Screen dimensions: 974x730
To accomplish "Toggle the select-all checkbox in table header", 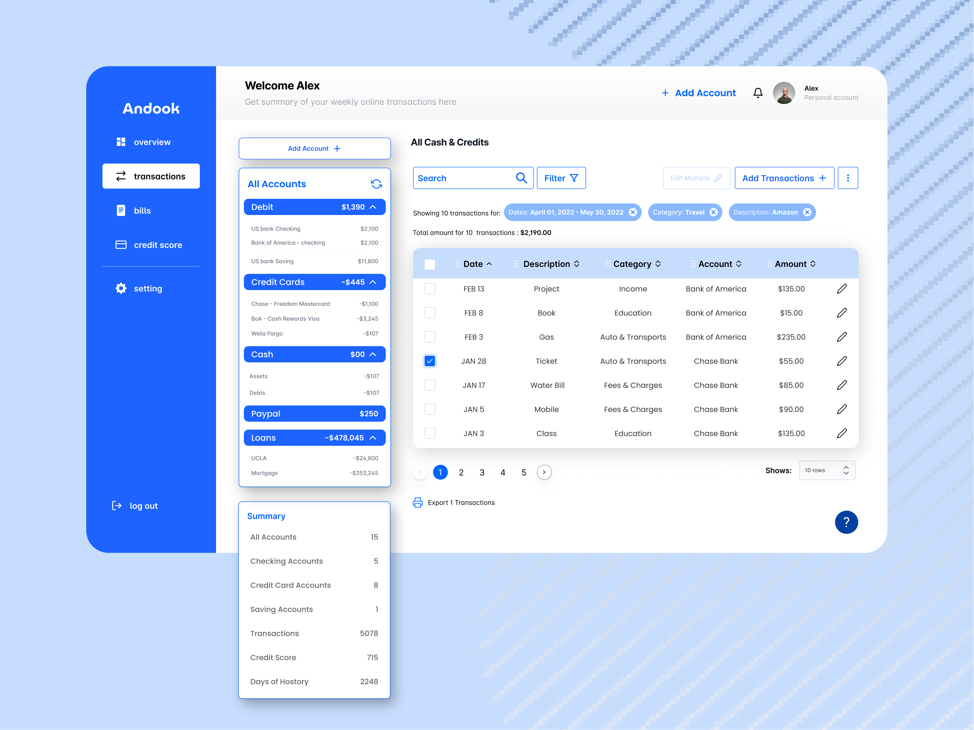I will (430, 264).
